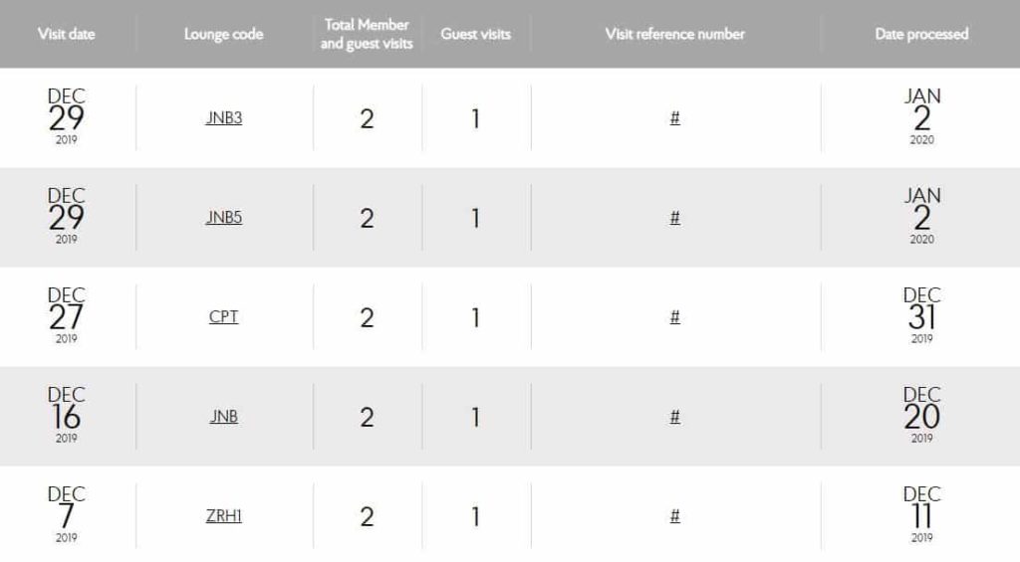Click the Visit reference number header
This screenshot has width=1020, height=562.
pos(674,34)
